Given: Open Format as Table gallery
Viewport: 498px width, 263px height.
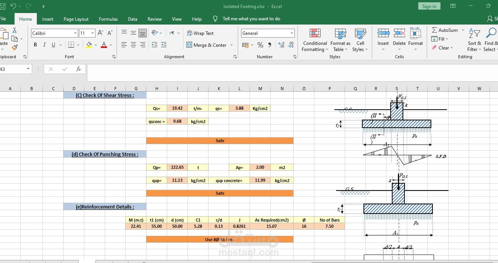Looking at the screenshot, I should pos(340,40).
